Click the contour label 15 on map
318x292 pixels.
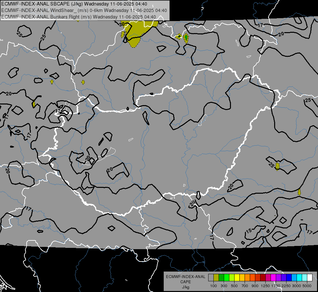(x=249, y=231)
